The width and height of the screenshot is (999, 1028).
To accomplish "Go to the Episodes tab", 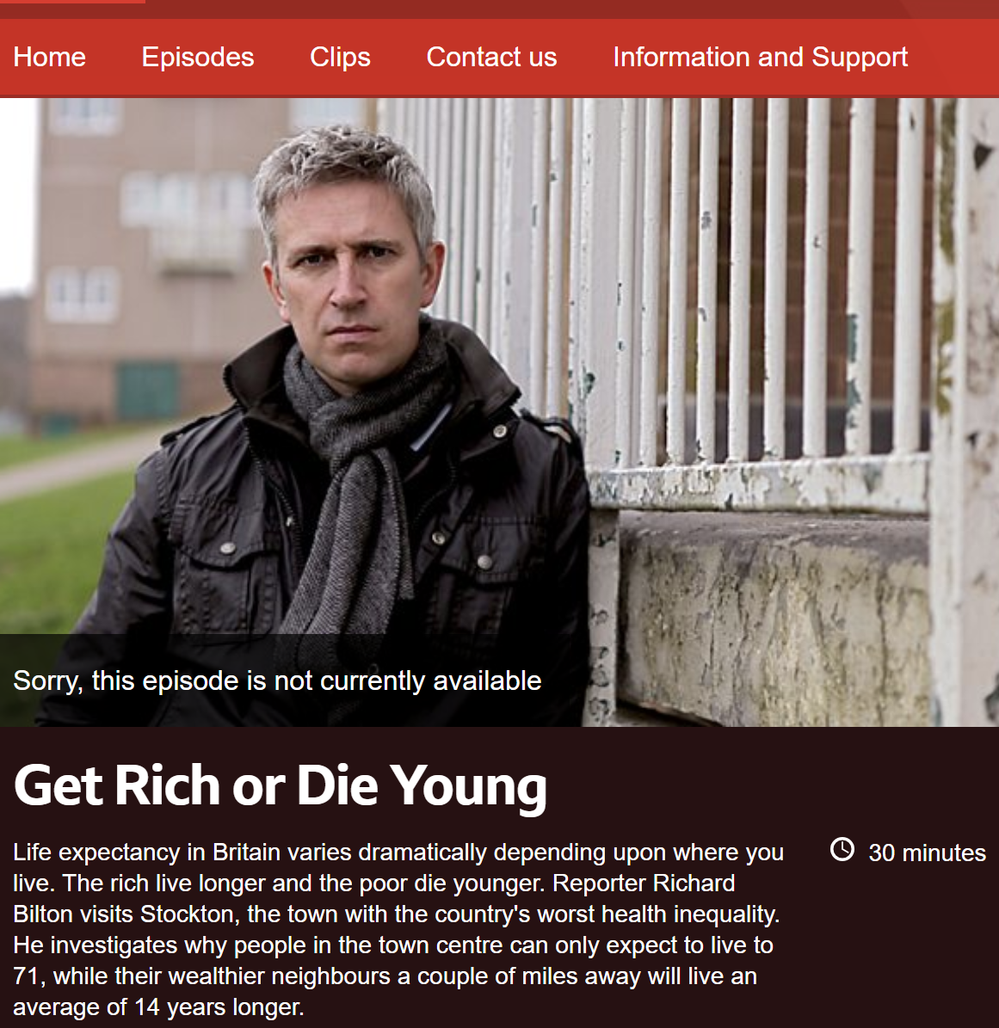I will click(x=197, y=57).
